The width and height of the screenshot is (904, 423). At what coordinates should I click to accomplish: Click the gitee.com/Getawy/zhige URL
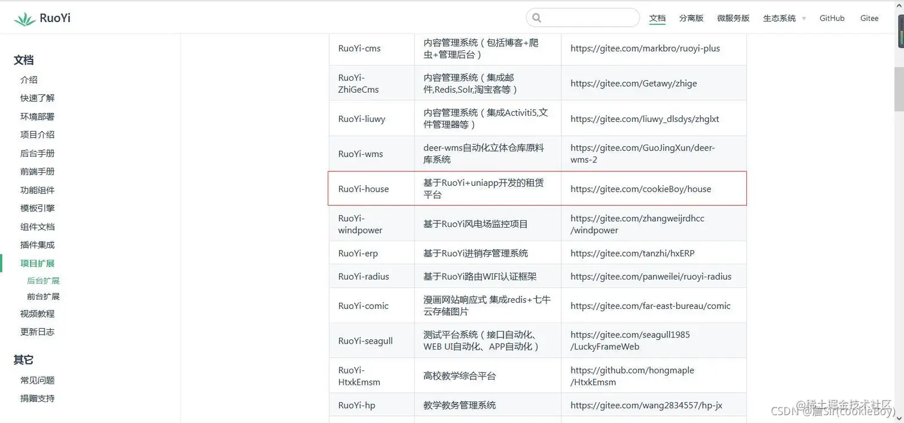pos(634,83)
